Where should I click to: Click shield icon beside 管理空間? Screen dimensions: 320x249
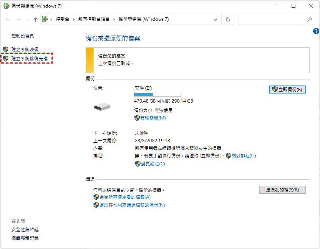tap(137, 118)
